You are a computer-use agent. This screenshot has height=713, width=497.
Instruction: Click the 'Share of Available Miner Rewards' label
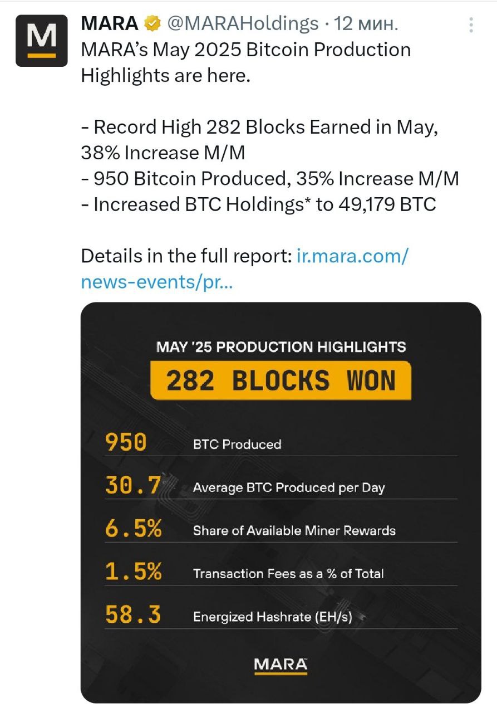(294, 531)
